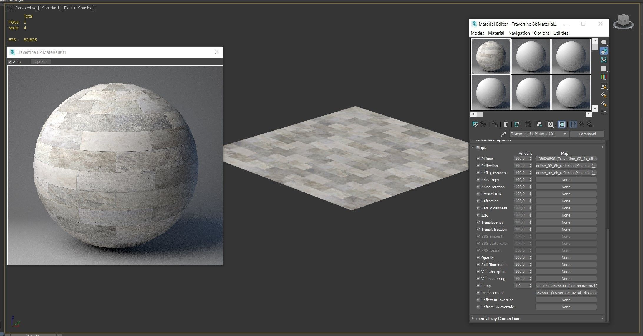Image resolution: width=643 pixels, height=336 pixels.
Task: Click Go Forward to Sibling icon
Action: (x=590, y=124)
